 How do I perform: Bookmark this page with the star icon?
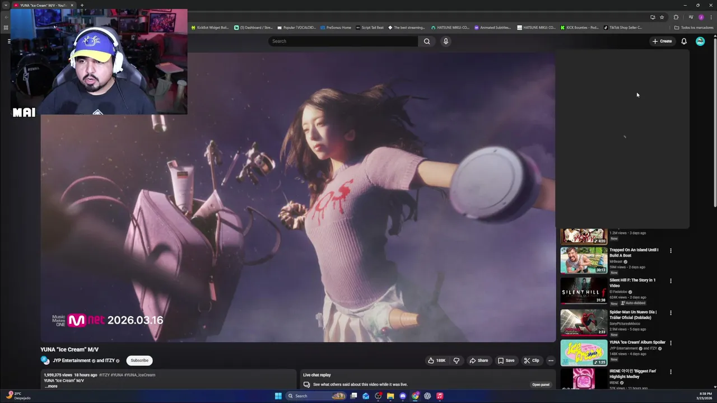tap(662, 17)
